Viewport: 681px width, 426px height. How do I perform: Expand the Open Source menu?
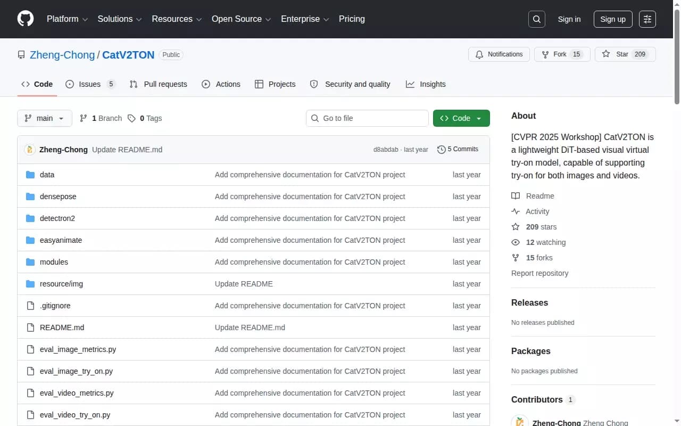point(242,19)
